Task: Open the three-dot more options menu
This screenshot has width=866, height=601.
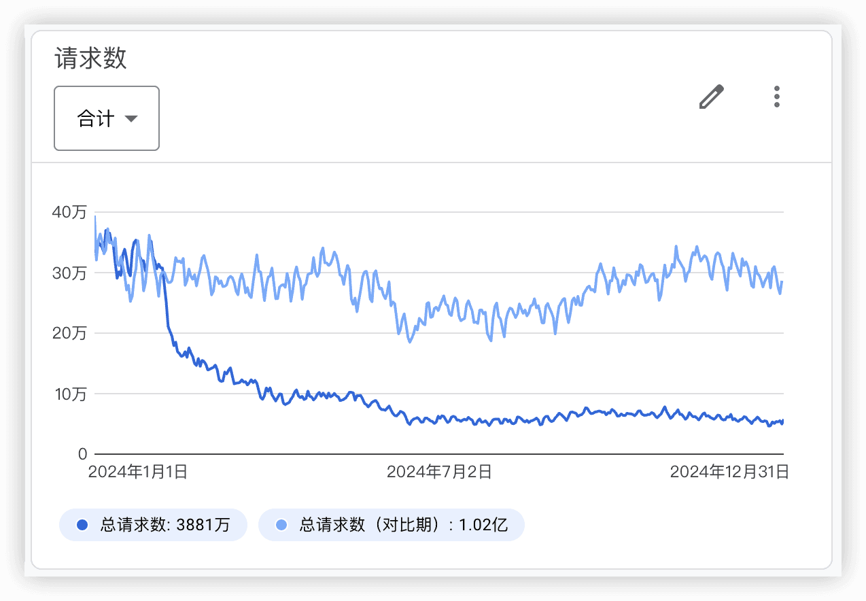Action: pyautogui.click(x=777, y=97)
